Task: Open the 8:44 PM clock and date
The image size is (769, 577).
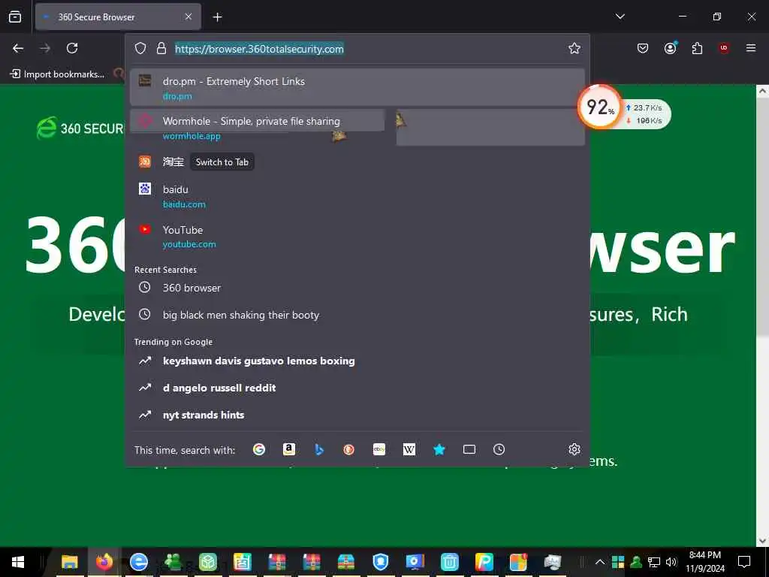Action: (x=704, y=562)
